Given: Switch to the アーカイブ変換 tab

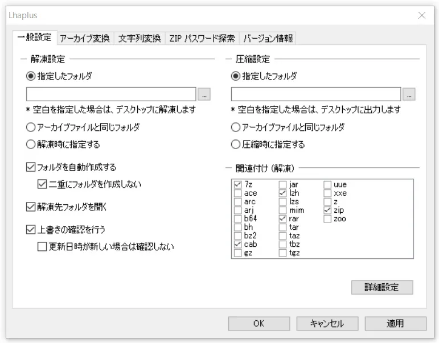Looking at the screenshot, I should tap(84, 38).
